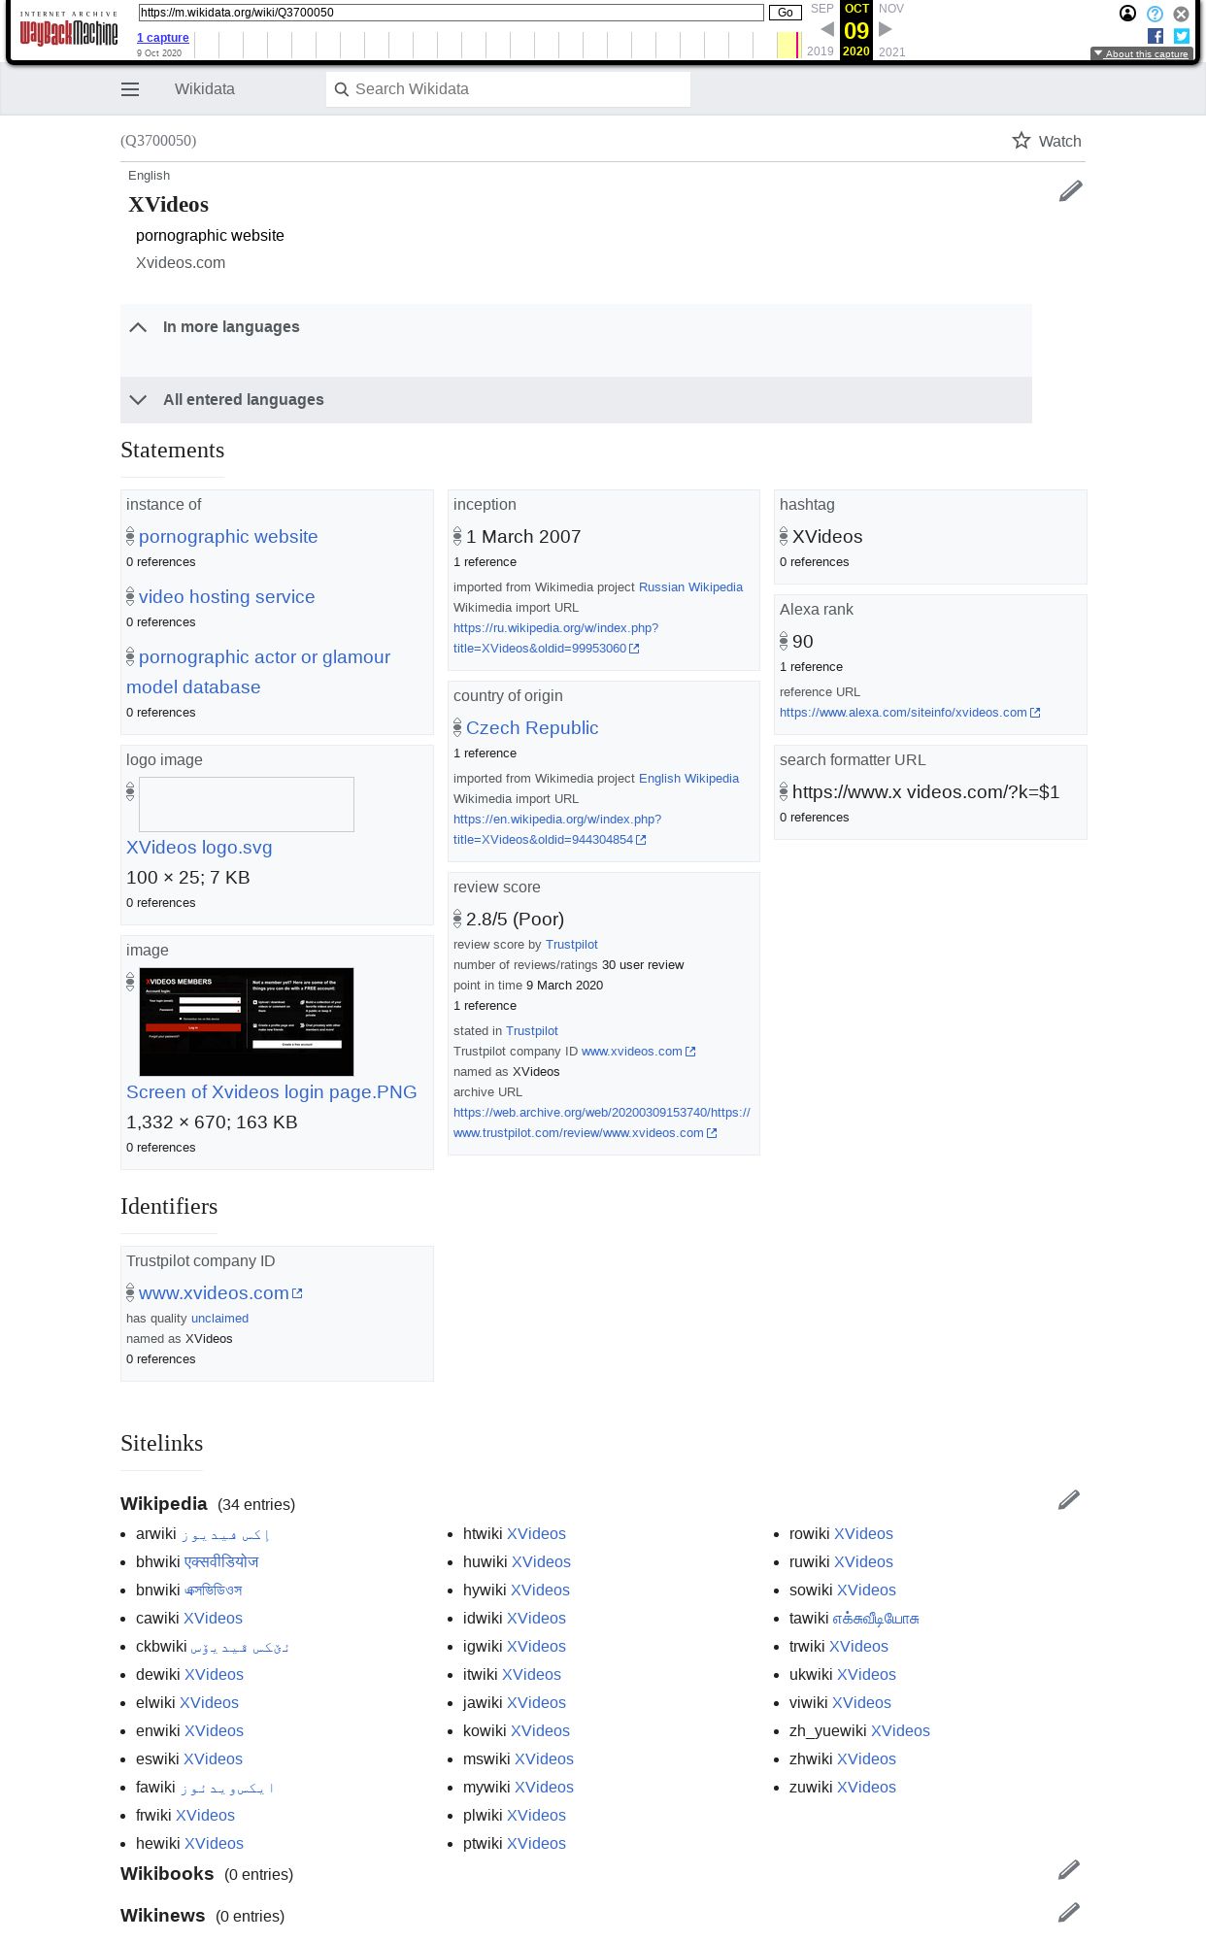Click in the Search Wikidata field
This screenshot has width=1206, height=1942.
[x=508, y=89]
